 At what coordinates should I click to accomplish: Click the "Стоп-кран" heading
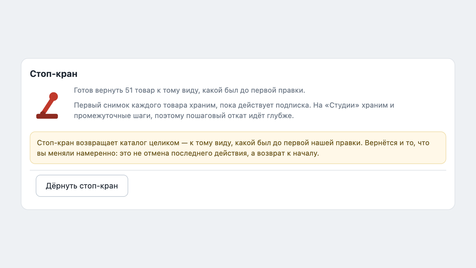[x=54, y=74]
